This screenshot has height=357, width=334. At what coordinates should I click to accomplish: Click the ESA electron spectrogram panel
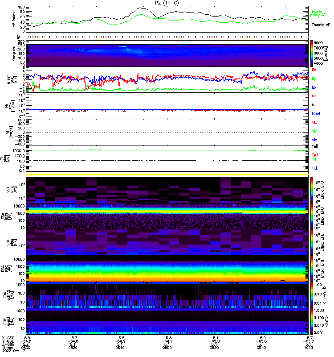[167, 269]
